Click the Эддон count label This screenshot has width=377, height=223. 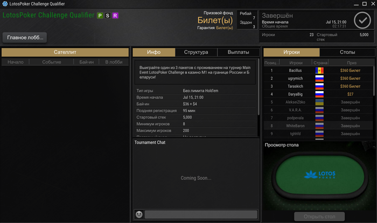pyautogui.click(x=246, y=23)
